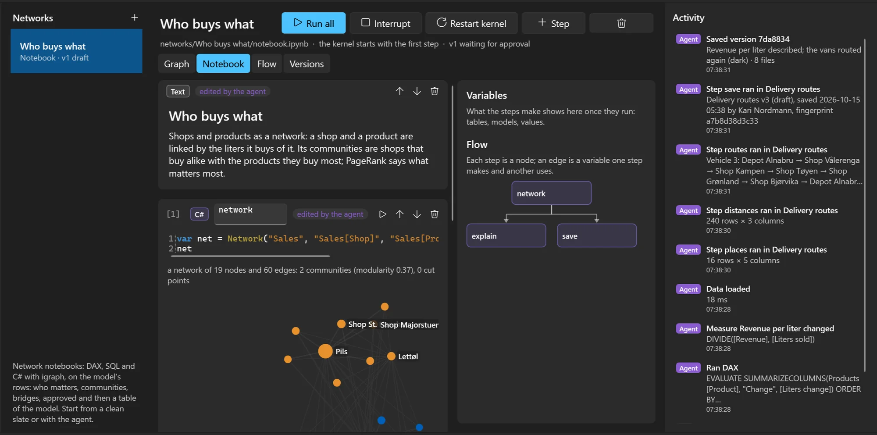The height and width of the screenshot is (435, 877).
Task: Open the Versions tab
Action: (307, 64)
